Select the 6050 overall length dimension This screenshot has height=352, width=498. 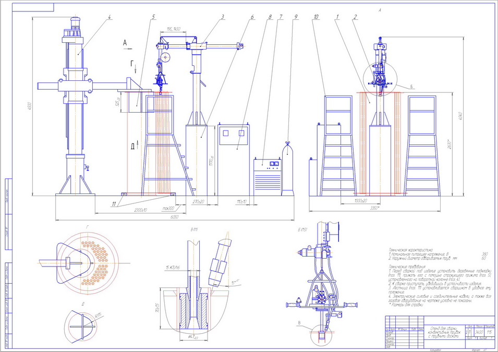[174, 217]
